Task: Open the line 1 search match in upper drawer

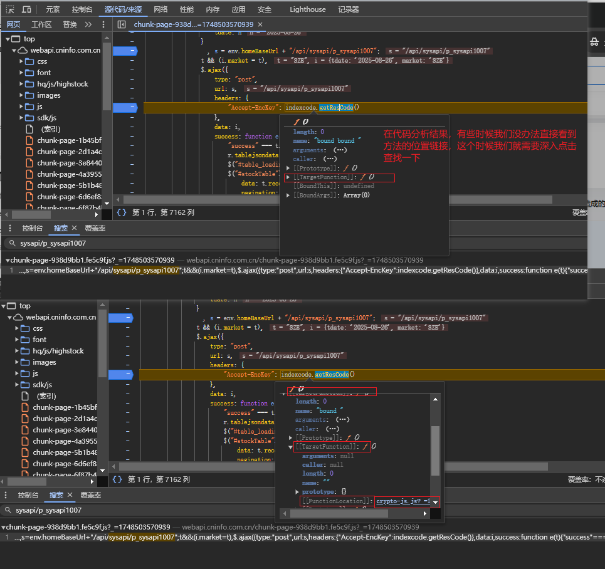Action: pyautogui.click(x=297, y=270)
